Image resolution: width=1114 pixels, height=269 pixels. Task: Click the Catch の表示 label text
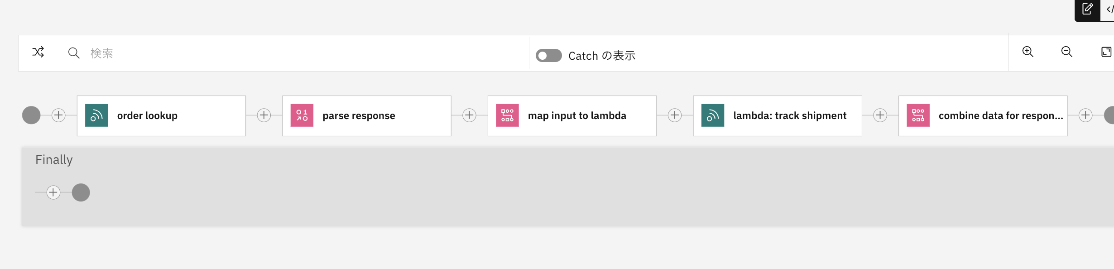(602, 56)
